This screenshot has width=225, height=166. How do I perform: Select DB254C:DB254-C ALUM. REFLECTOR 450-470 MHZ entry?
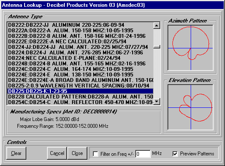tap(80, 102)
